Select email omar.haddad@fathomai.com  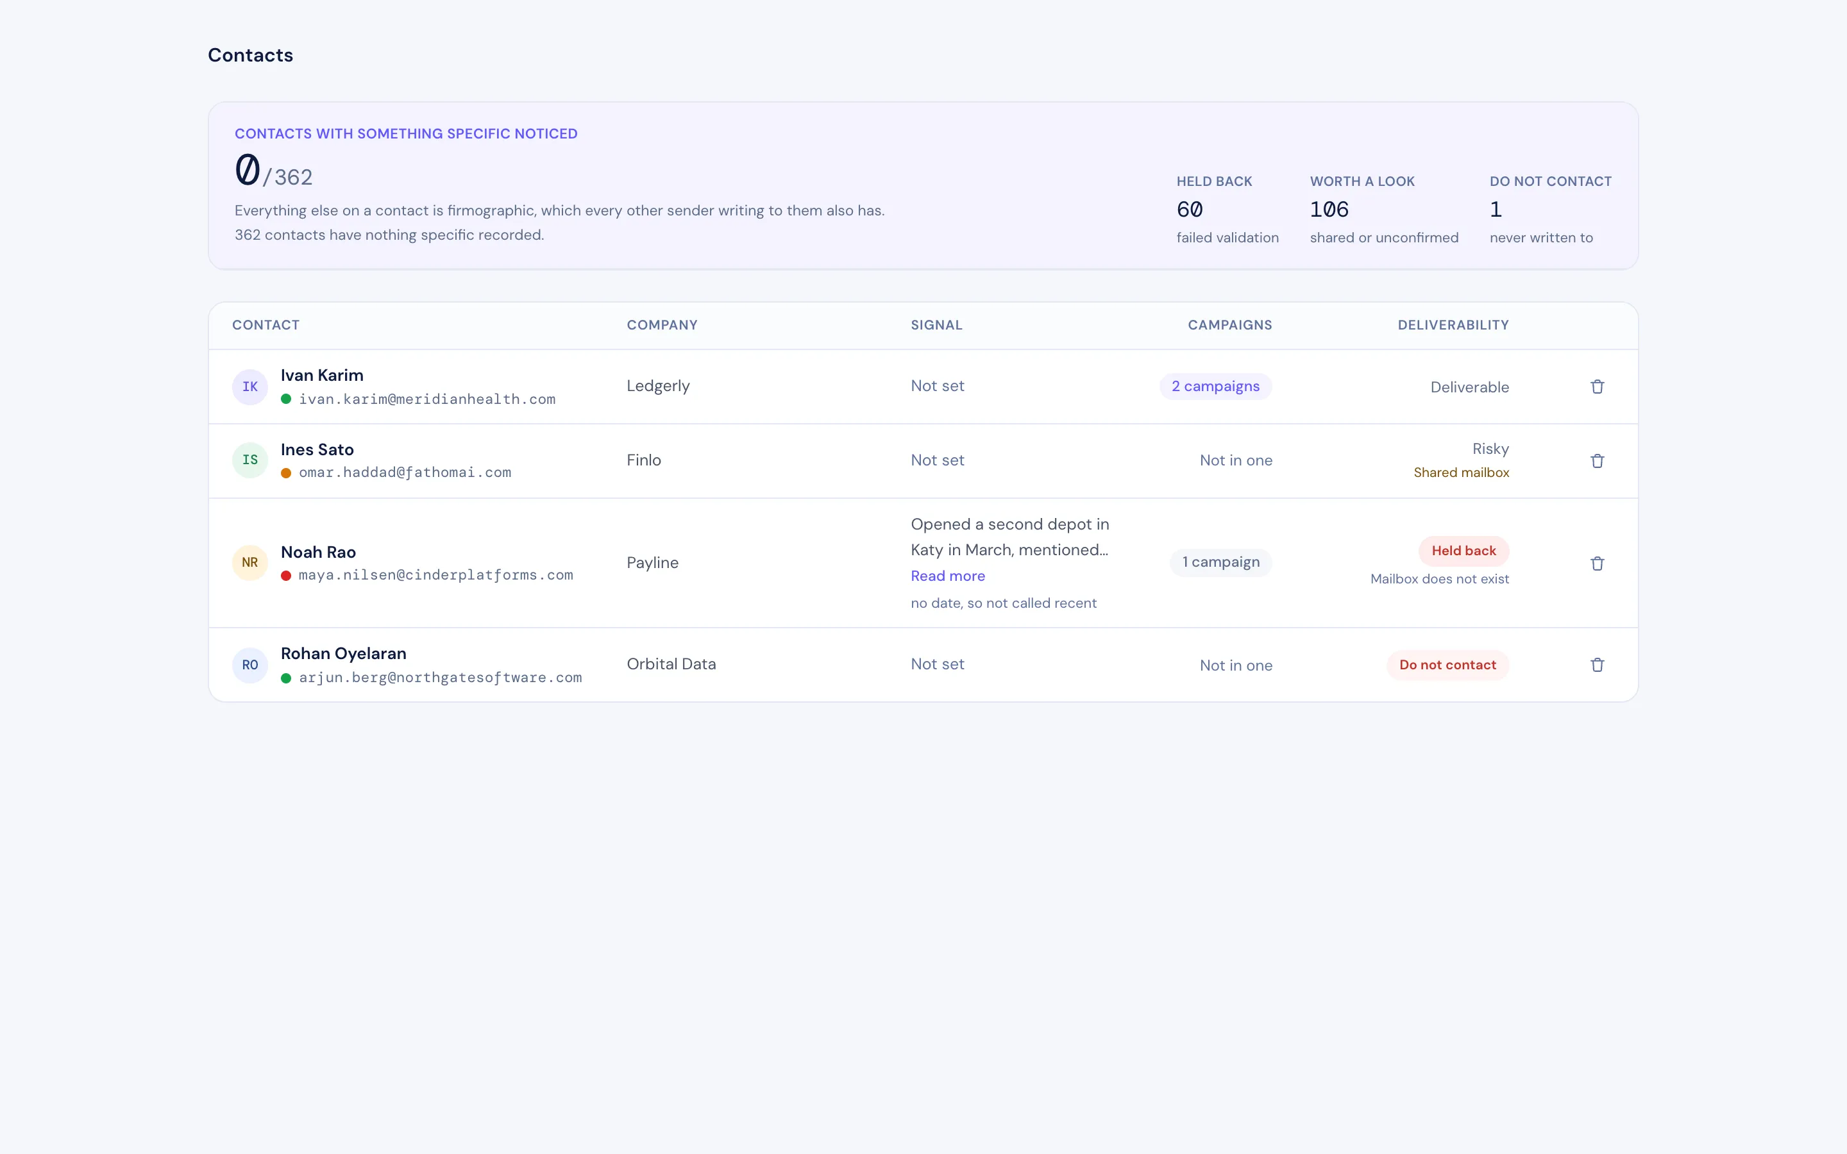[405, 472]
